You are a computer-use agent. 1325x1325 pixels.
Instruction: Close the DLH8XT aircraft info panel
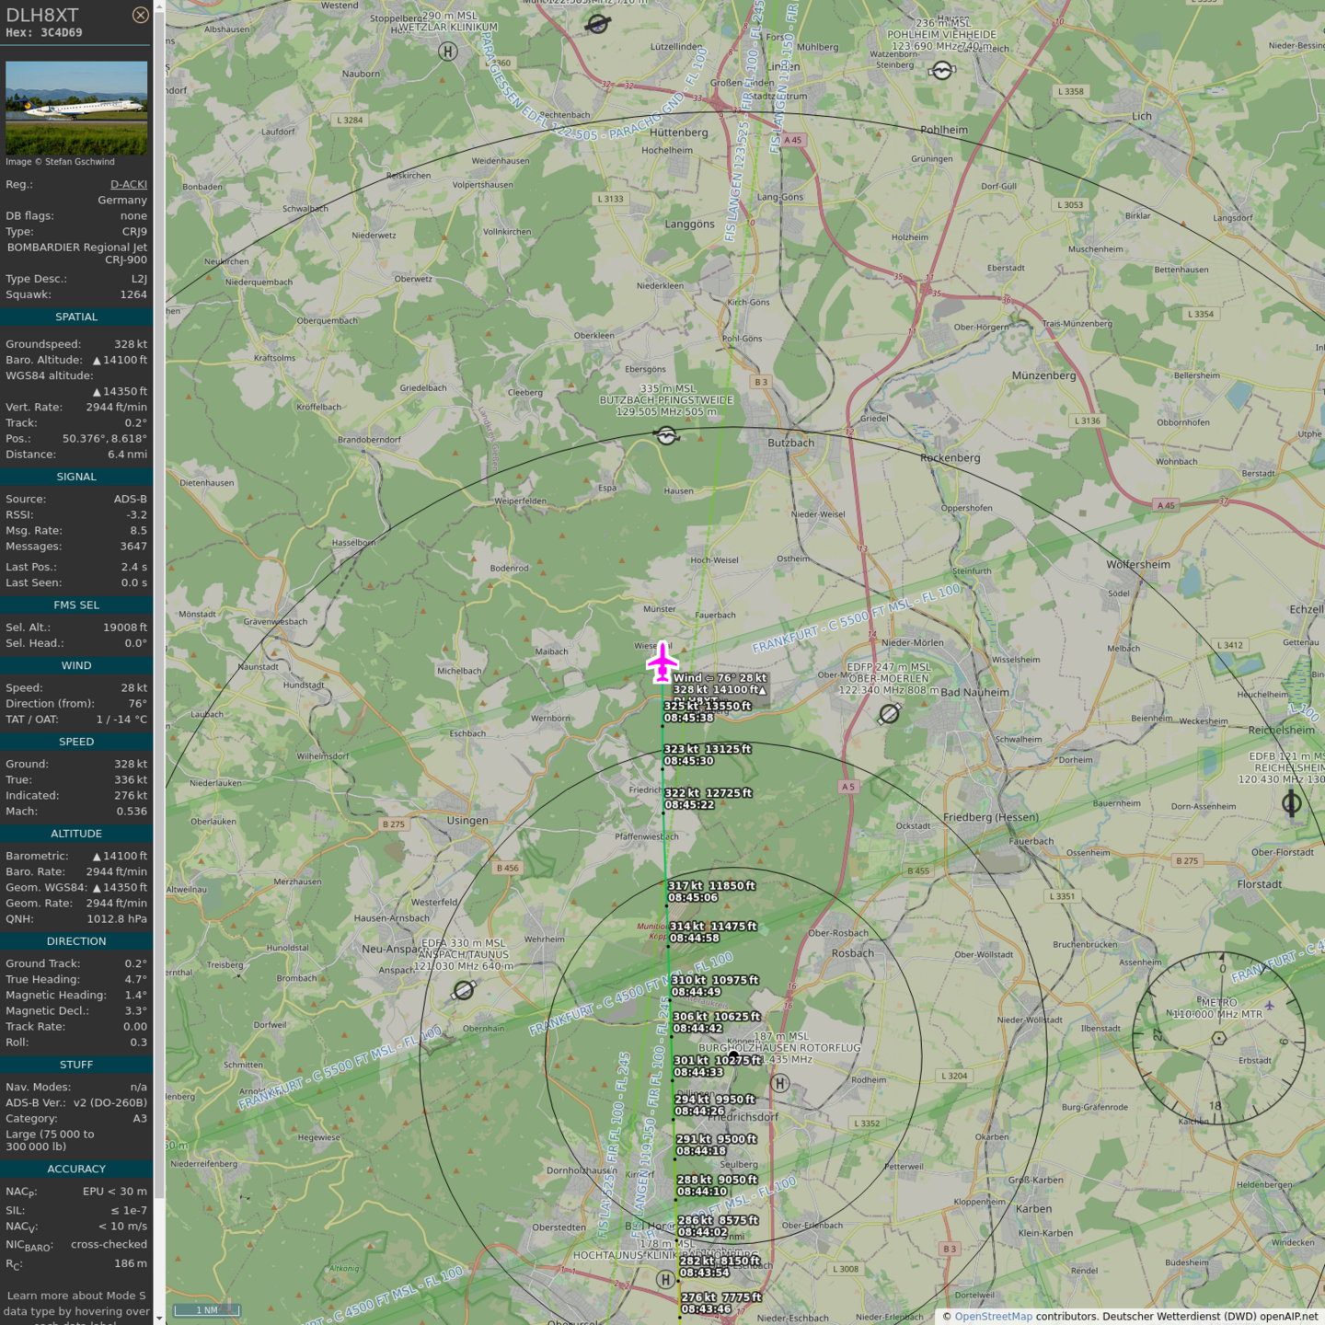(x=140, y=15)
